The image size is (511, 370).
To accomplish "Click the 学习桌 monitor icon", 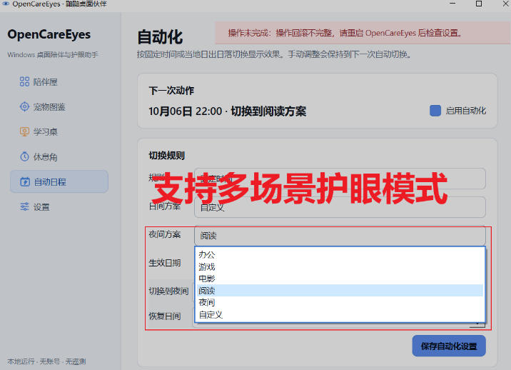I will coord(24,132).
